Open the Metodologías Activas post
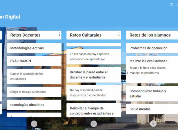 click(x=34, y=48)
